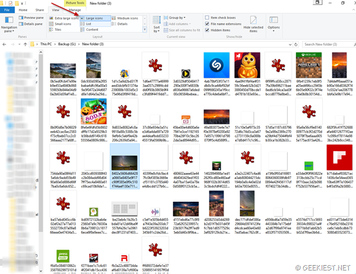Click the Preview pane button

pyautogui.click(x=36, y=18)
